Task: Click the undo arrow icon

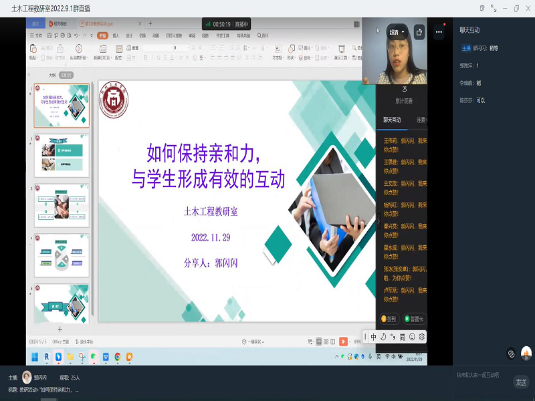Action: pos(76,35)
